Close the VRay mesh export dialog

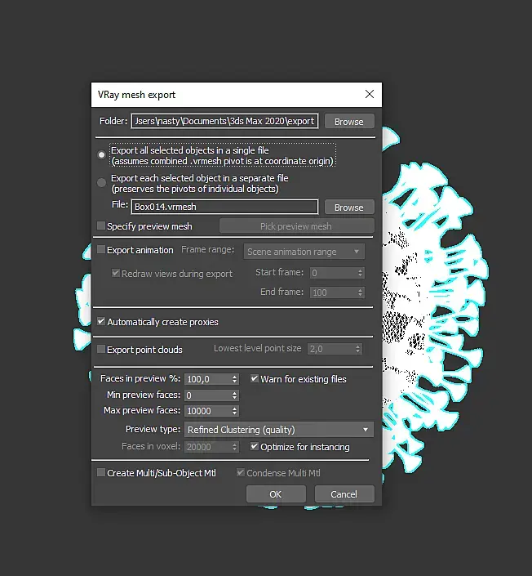pyautogui.click(x=370, y=95)
